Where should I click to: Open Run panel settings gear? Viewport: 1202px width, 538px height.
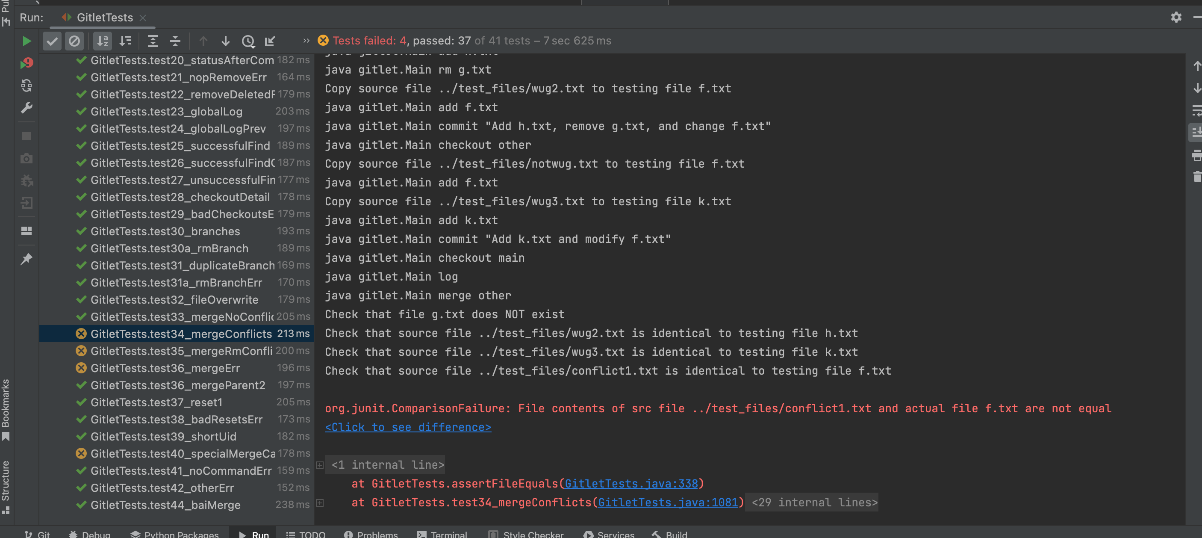coord(1176,17)
